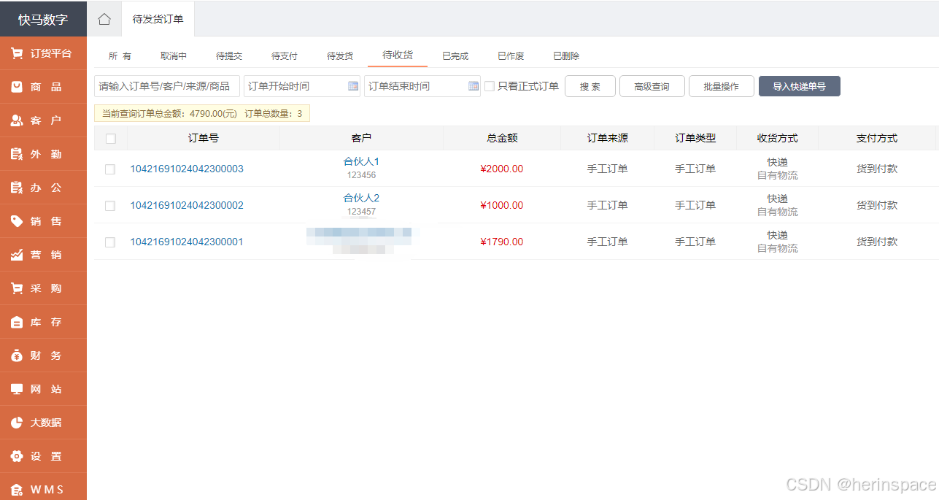Click the 快马数字 logo header
This screenshot has width=939, height=500.
click(x=43, y=20)
